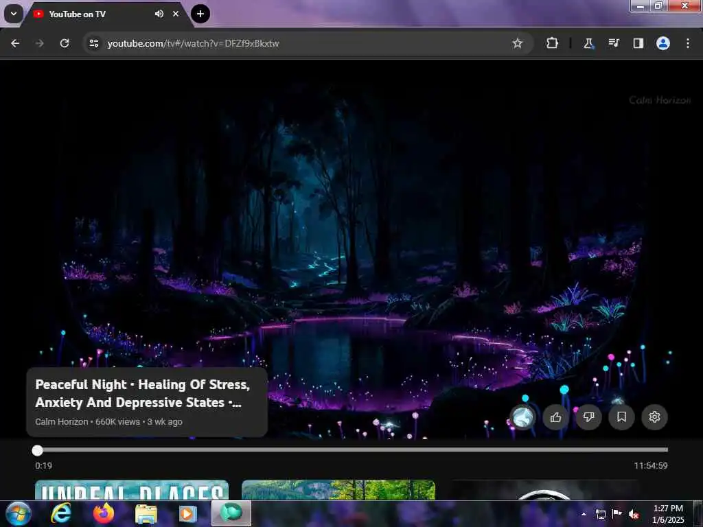The height and width of the screenshot is (527, 703).
Task: Close the YouTube on TV tab
Action: (176, 14)
